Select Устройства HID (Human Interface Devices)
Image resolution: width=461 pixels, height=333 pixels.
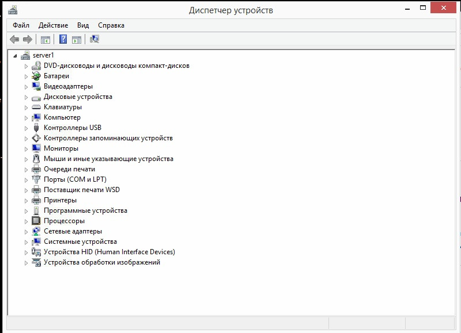(109, 252)
